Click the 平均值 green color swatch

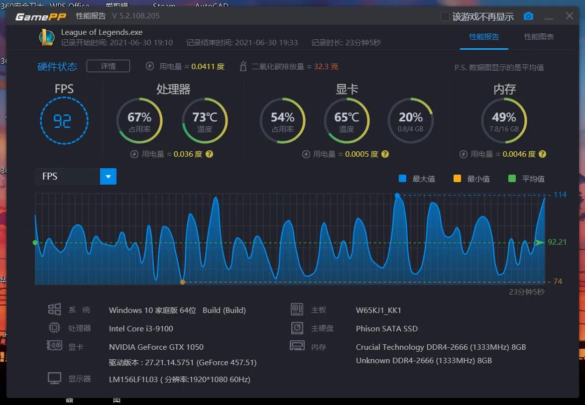tap(511, 178)
